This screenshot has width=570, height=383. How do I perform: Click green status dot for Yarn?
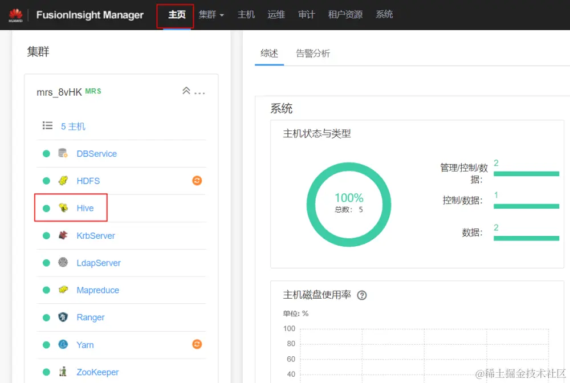point(46,345)
